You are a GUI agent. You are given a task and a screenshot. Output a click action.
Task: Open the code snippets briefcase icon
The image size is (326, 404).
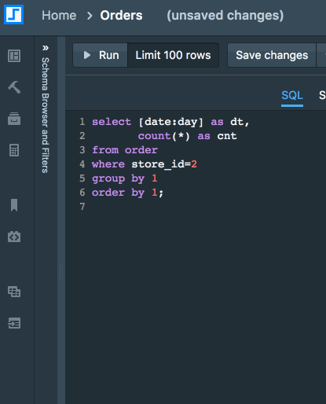point(14,237)
